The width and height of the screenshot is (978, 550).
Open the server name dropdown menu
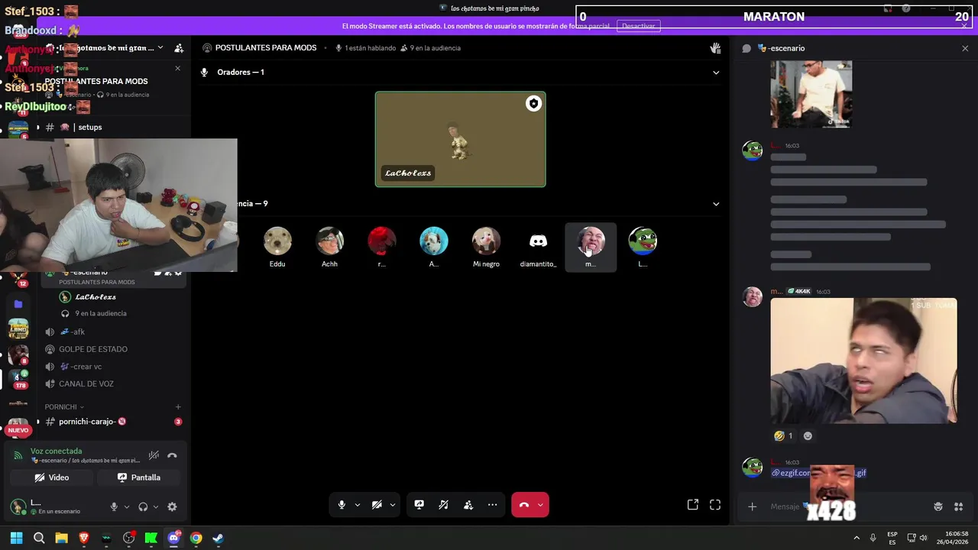pyautogui.click(x=160, y=48)
